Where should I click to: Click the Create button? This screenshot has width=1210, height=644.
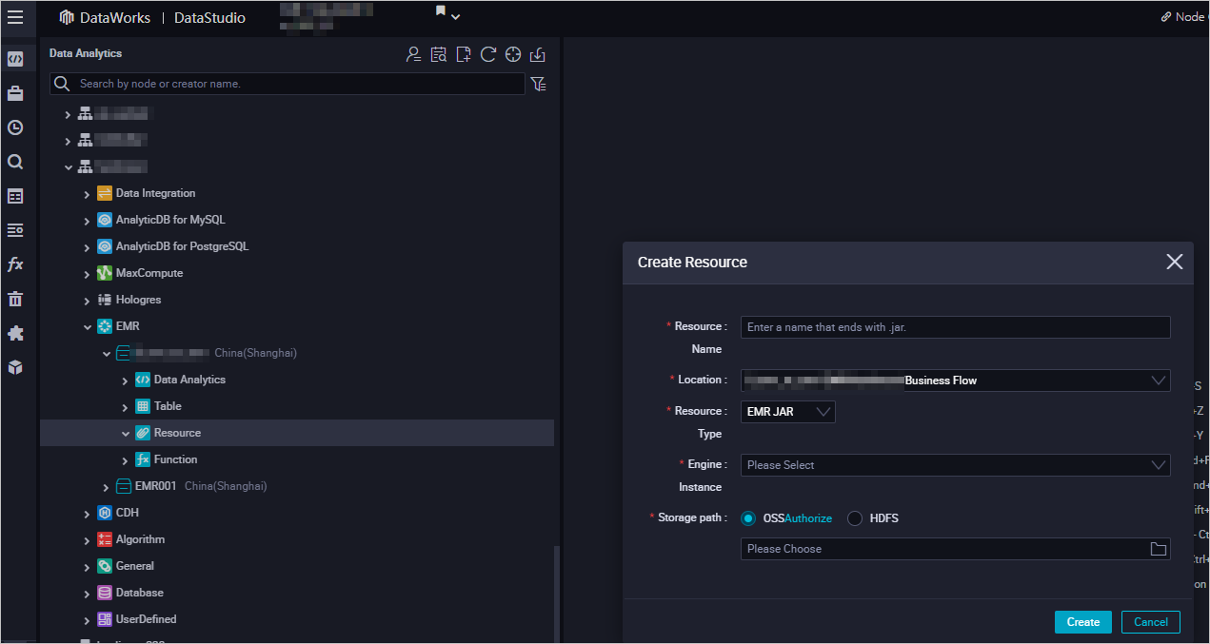point(1082,622)
